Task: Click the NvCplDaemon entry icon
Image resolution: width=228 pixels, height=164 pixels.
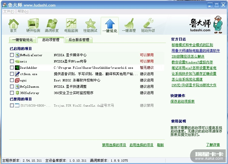Action: pos(17,87)
